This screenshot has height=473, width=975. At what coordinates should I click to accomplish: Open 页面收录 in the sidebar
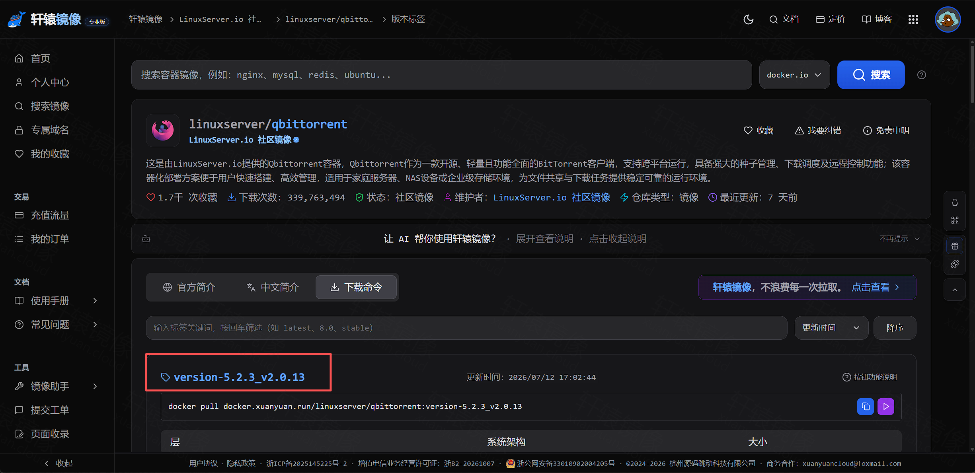pos(42,434)
